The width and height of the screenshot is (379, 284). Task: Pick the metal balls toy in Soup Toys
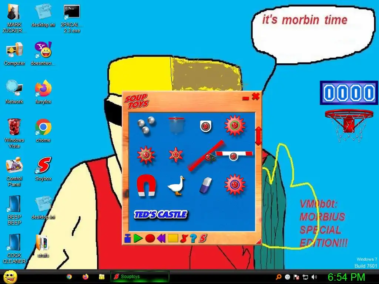[x=146, y=126]
